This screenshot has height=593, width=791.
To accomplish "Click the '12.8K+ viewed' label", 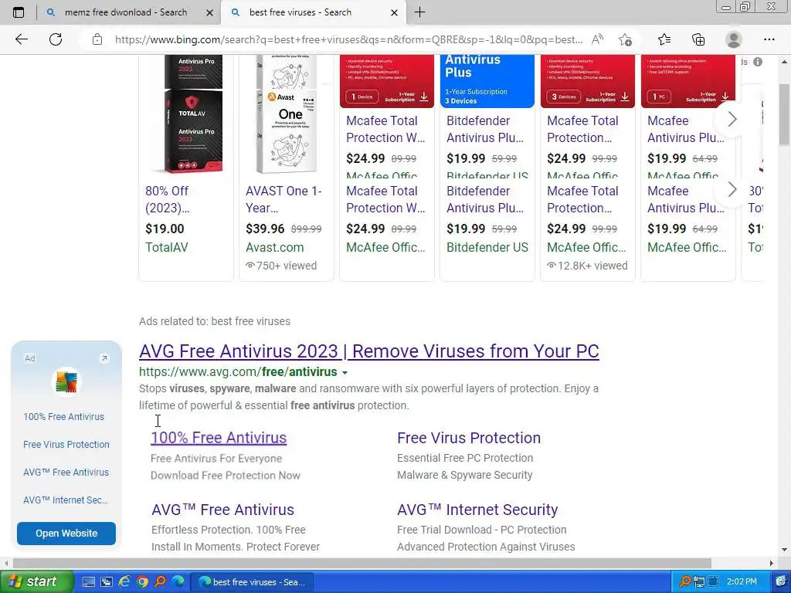I will [x=587, y=266].
